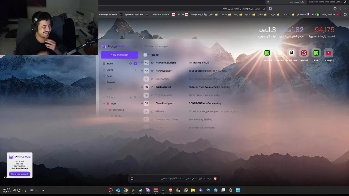
Task: Open the مسلسلات bookmarks folder
Action: (x=288, y=15)
